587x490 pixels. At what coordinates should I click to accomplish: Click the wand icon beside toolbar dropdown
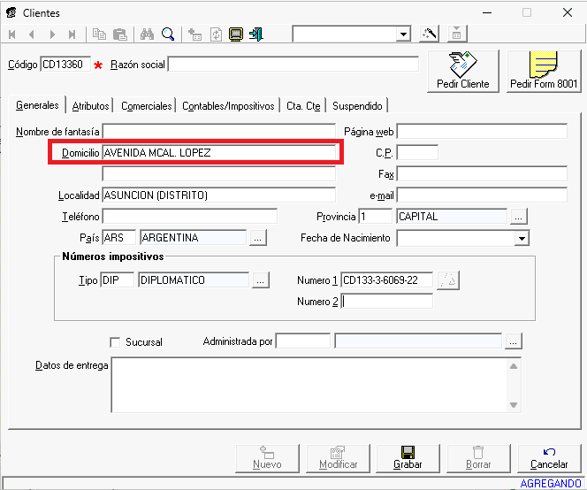click(430, 34)
